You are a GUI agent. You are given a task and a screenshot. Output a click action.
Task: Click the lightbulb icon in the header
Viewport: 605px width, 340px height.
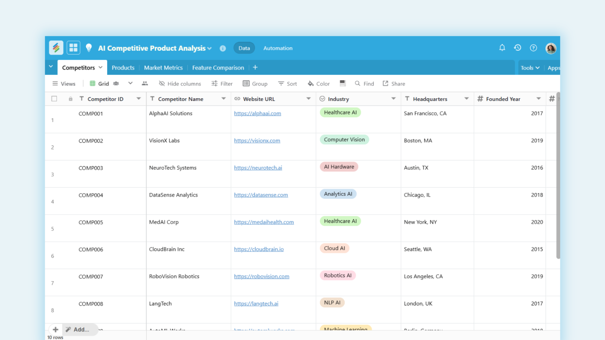(x=89, y=48)
